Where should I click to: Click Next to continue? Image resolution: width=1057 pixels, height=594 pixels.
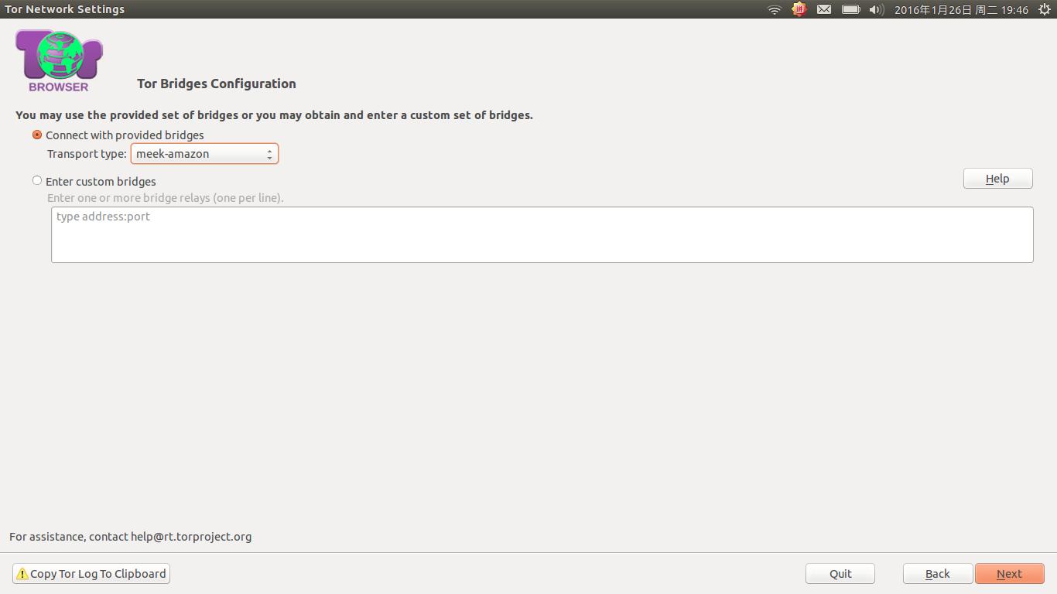(1009, 574)
